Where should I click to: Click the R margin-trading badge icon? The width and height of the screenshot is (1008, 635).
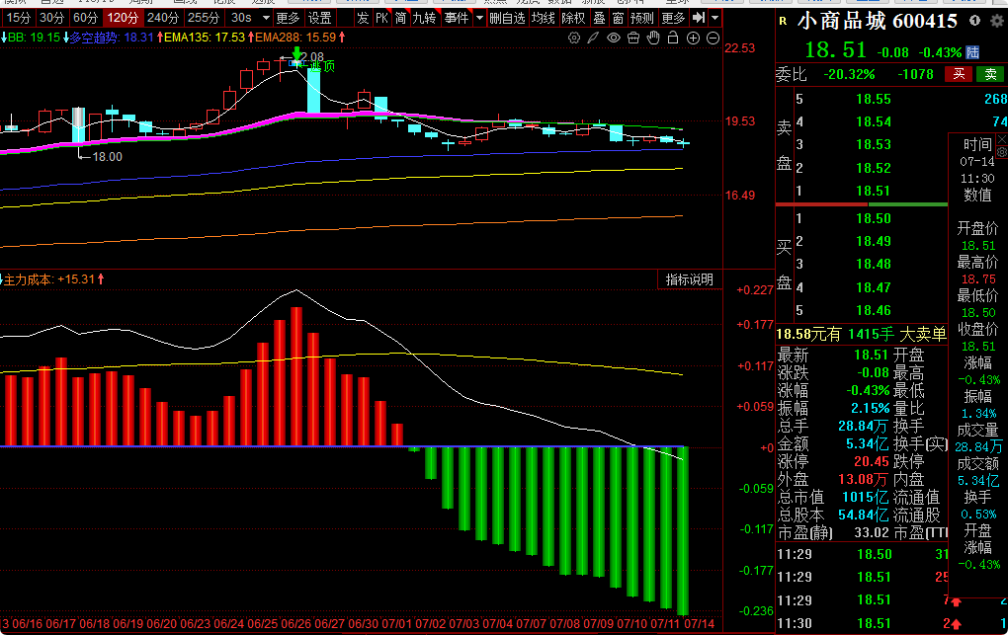[783, 21]
